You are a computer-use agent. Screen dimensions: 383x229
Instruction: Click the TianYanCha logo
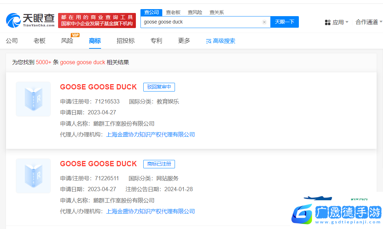click(30, 20)
